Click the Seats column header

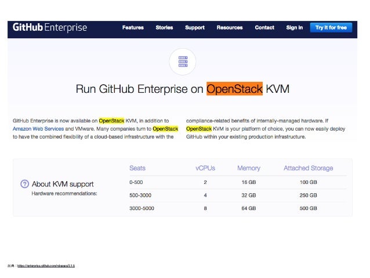(x=137, y=168)
